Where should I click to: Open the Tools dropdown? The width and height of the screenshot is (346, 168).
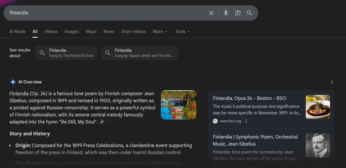coord(182,31)
